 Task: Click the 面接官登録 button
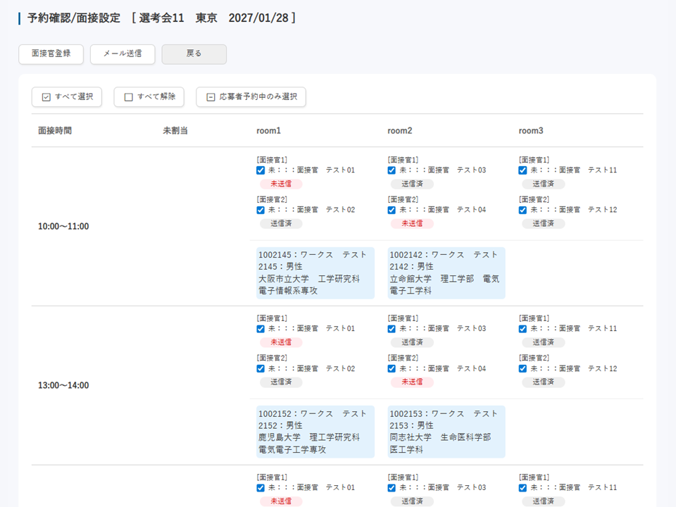click(x=51, y=54)
